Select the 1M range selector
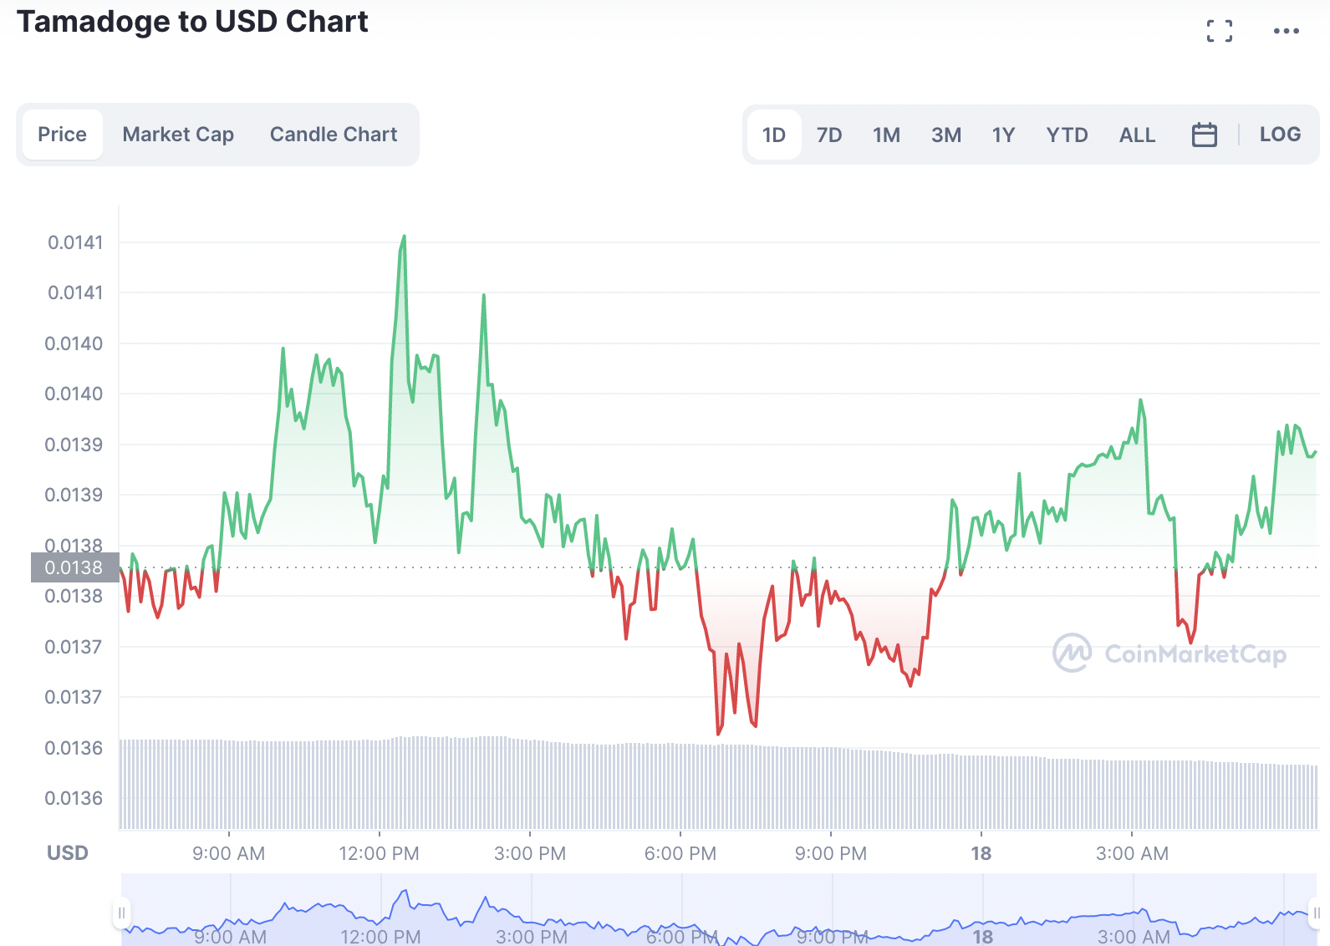The height and width of the screenshot is (946, 1330). click(886, 134)
